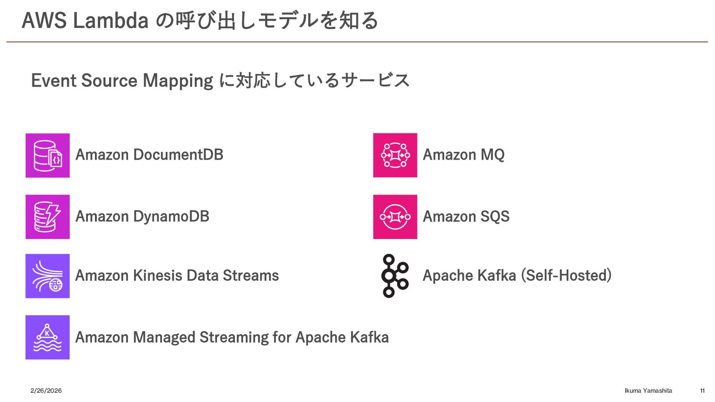Select the Event Source Mapping subtitle

click(220, 80)
